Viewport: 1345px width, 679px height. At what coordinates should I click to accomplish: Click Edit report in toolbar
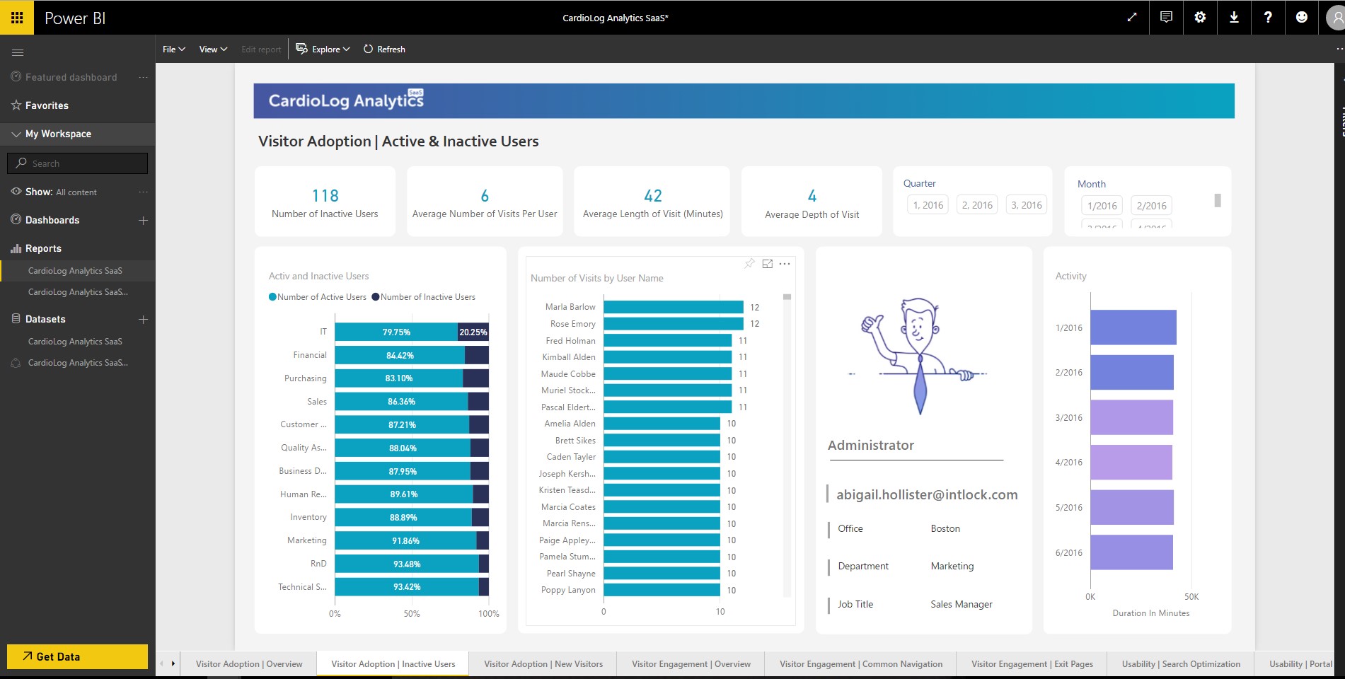click(x=261, y=50)
